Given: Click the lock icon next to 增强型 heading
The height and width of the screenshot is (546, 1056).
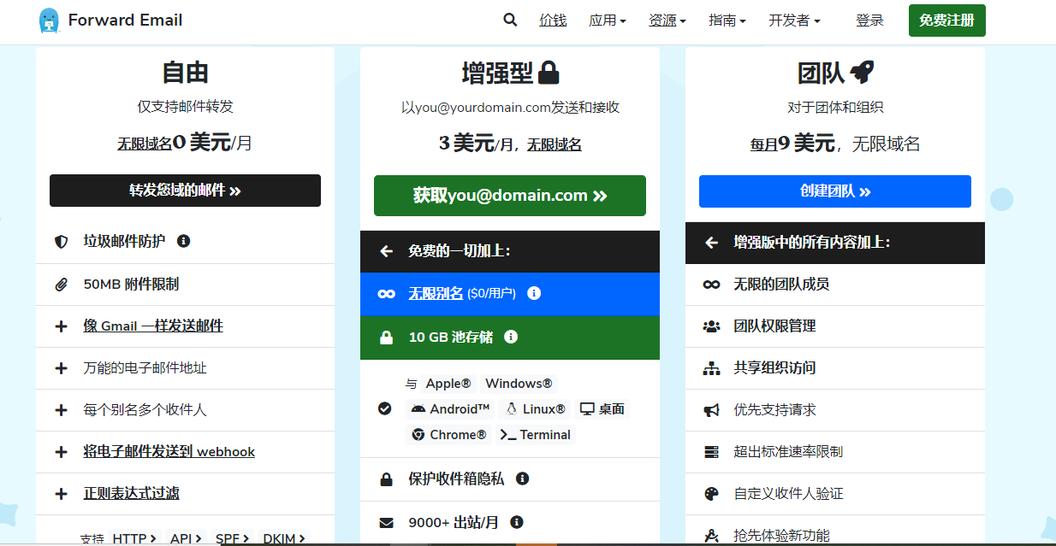Looking at the screenshot, I should tap(549, 73).
